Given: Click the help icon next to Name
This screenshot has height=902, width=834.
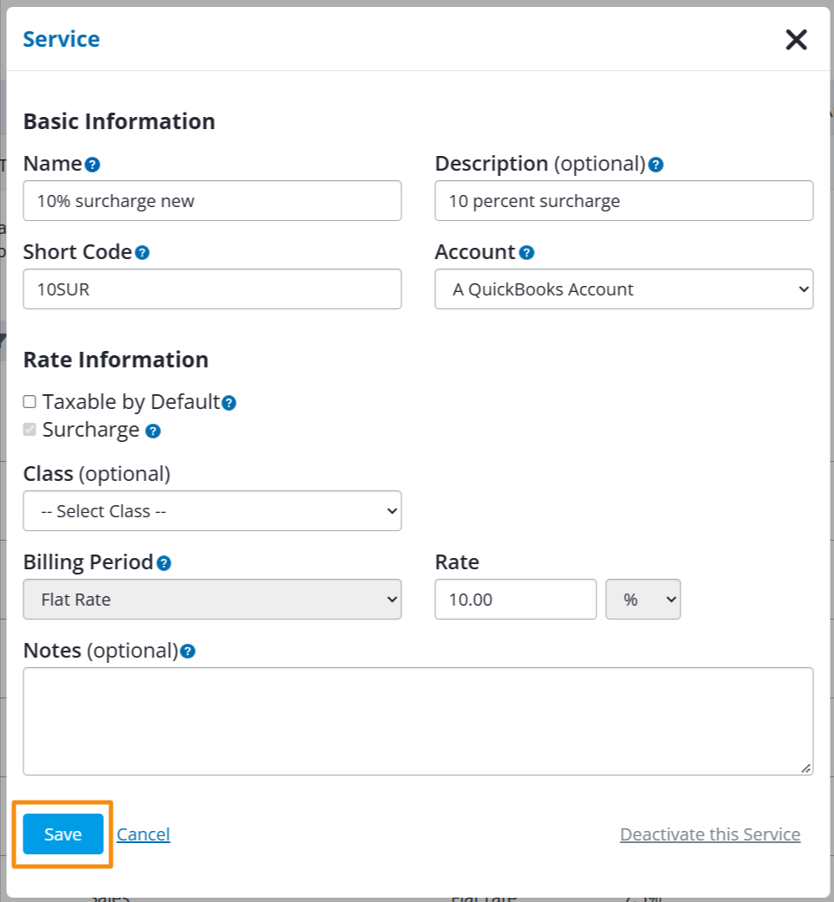Looking at the screenshot, I should pyautogui.click(x=92, y=165).
